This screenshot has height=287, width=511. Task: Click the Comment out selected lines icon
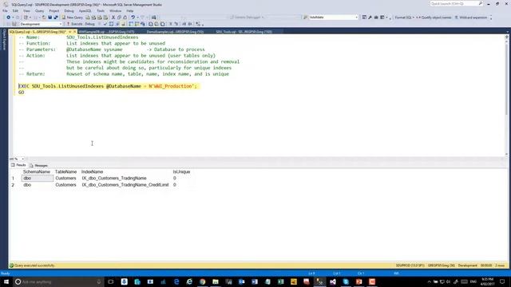click(170, 24)
